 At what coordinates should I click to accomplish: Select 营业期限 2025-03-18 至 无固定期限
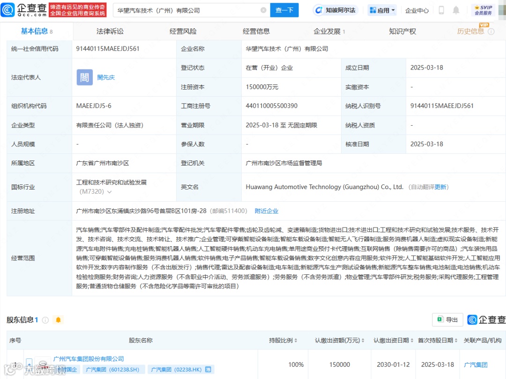pyautogui.click(x=282, y=125)
